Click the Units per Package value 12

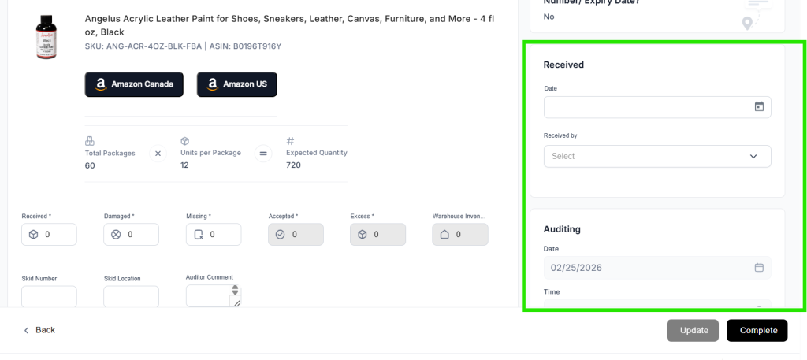pyautogui.click(x=184, y=165)
